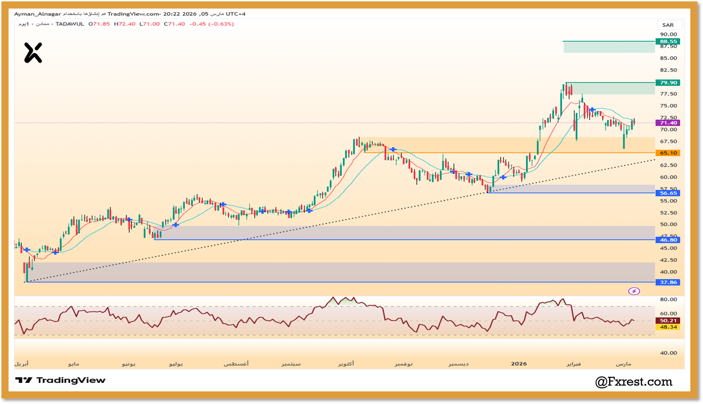Screen dimensions: 703x404
Task: Open the SAR currency selector
Action: [x=668, y=25]
